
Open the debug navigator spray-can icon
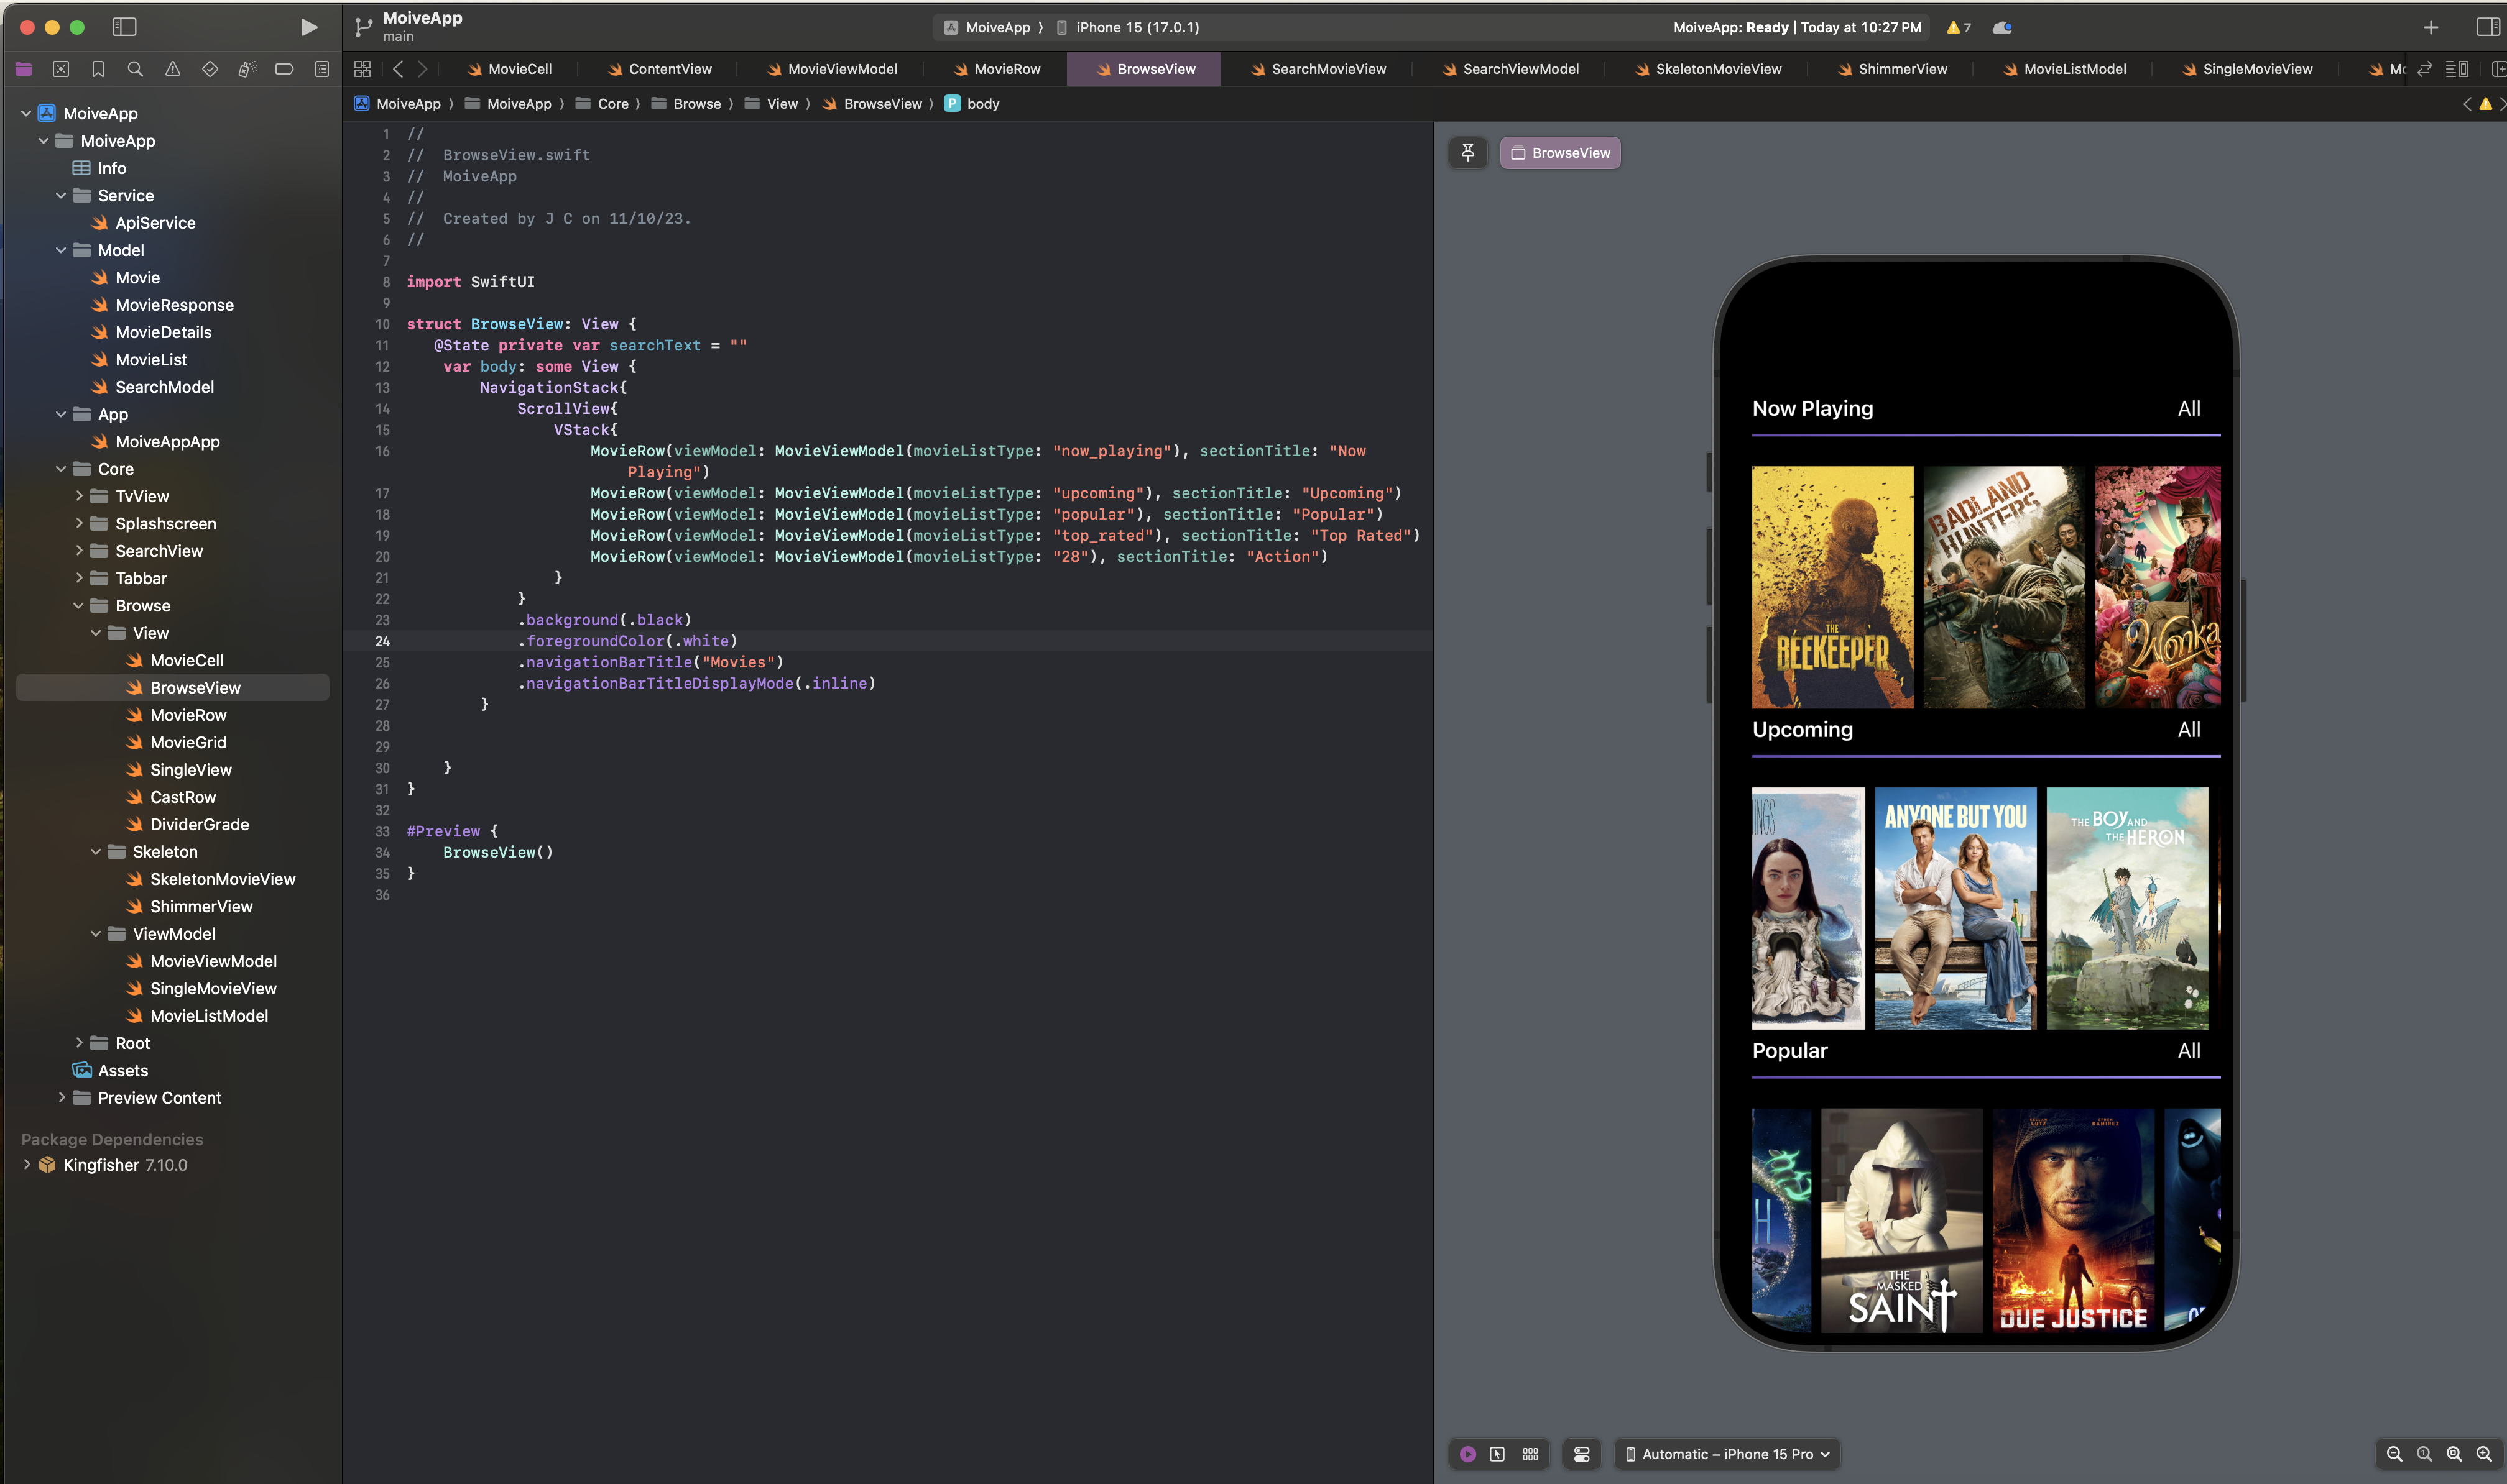tap(247, 69)
